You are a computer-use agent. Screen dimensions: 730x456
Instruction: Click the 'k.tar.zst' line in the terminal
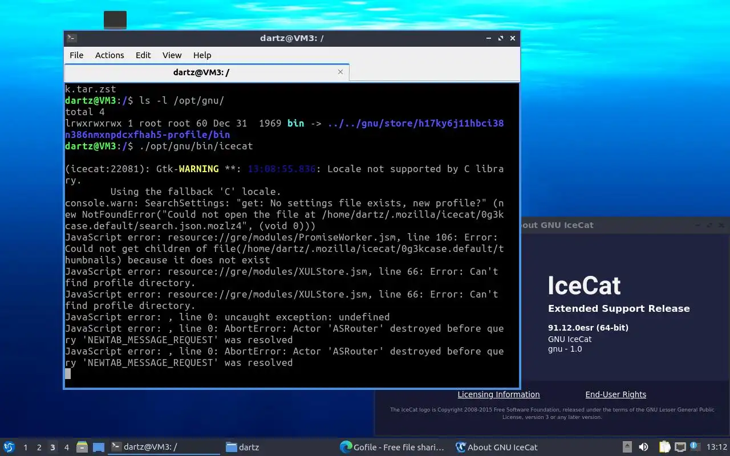(91, 89)
